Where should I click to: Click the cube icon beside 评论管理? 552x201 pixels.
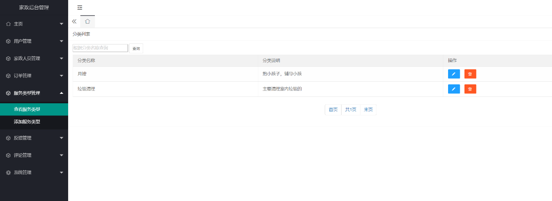[8, 155]
